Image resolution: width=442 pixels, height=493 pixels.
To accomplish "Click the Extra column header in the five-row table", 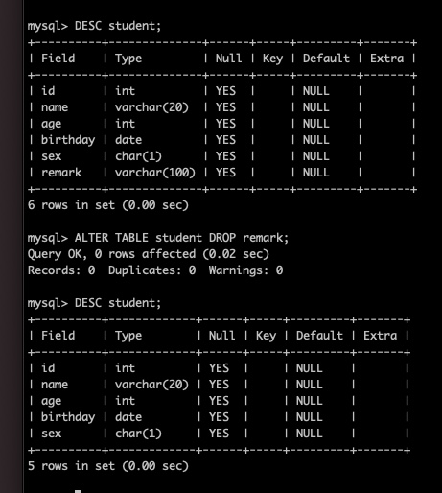I will click(380, 336).
